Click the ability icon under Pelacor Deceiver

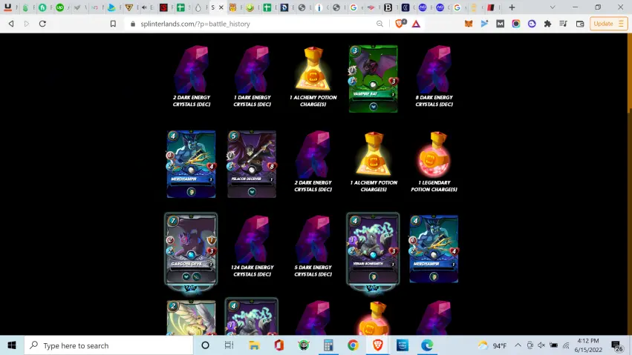252,192
